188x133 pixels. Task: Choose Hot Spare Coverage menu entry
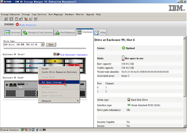click(x=59, y=82)
